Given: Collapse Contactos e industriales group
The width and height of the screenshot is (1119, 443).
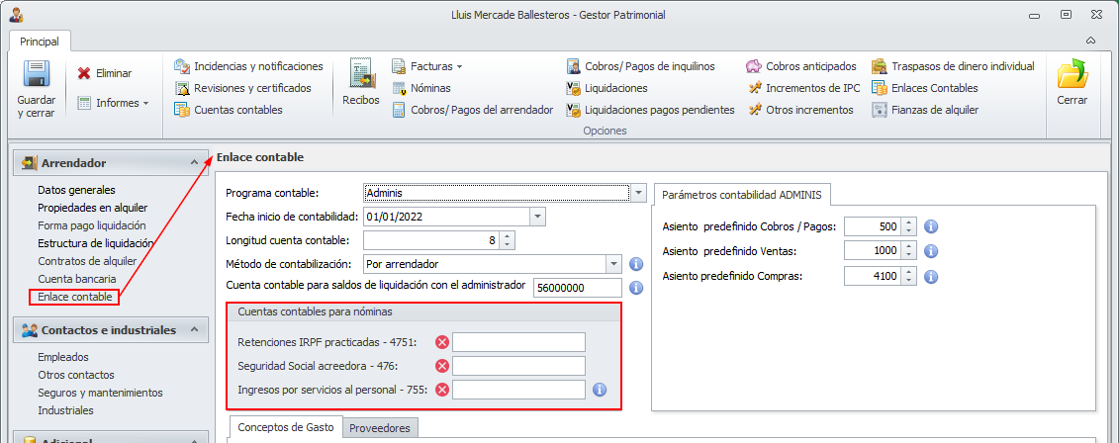Looking at the screenshot, I should tap(194, 330).
